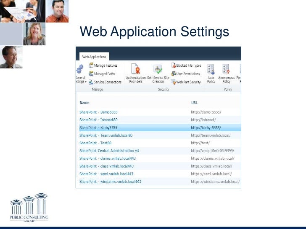Viewport: 306px width, 229px height.
Task: Click URL https://class.vmlab.local/
Action: (x=211, y=166)
